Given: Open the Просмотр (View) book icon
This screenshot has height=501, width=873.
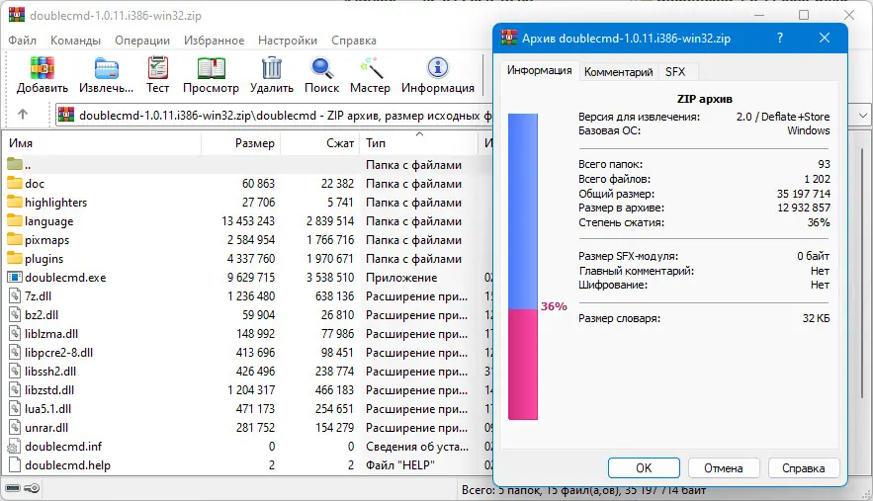Looking at the screenshot, I should 211,68.
